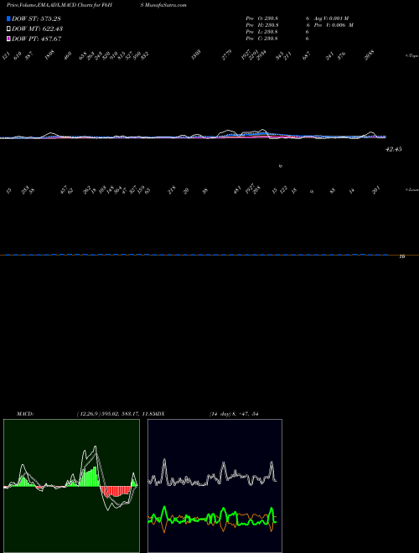419x553 pixels.
Task: Click the chart title 'Price,Volume,EMA,ADX,MACD Charts'
Action: point(49,5)
